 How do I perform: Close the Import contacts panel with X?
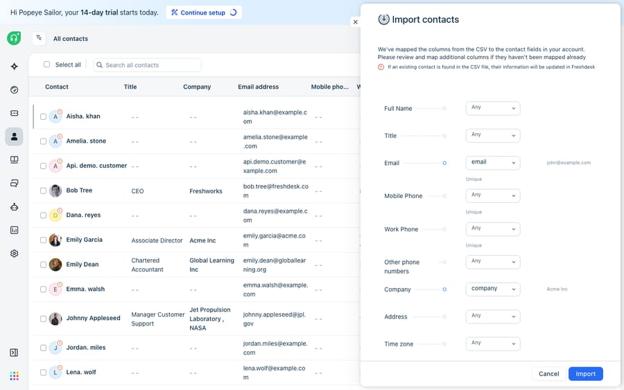[x=356, y=22]
